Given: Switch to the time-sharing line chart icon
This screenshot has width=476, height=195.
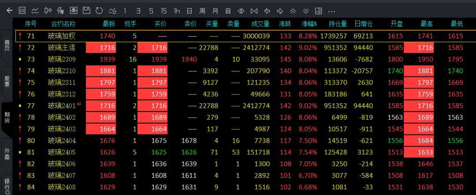Looking at the screenshot, I should click(x=35, y=10).
